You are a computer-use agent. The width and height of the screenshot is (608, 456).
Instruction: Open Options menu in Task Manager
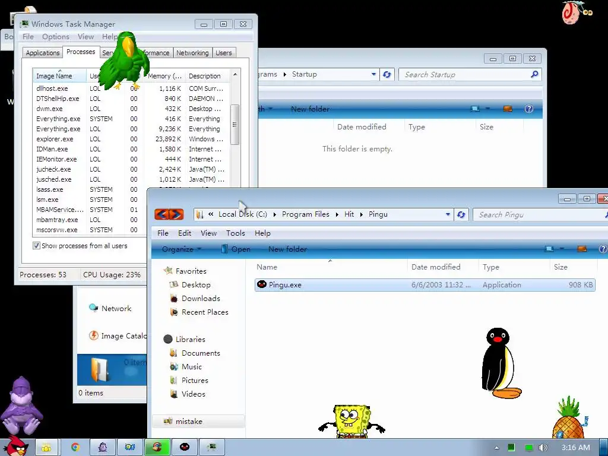click(x=56, y=36)
